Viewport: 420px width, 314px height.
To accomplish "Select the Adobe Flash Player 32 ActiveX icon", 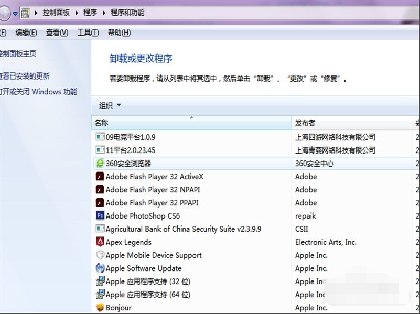I will 100,177.
